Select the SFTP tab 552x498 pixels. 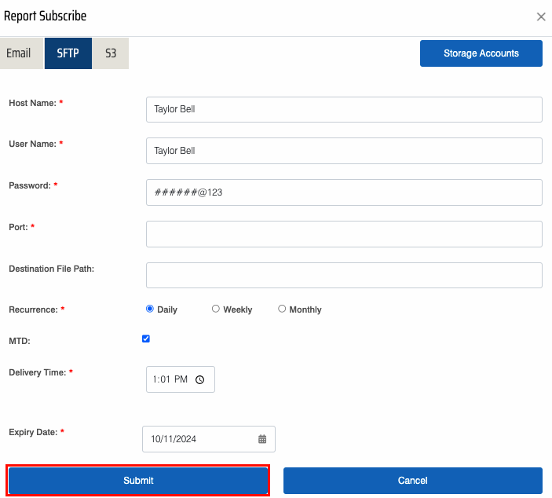point(68,53)
